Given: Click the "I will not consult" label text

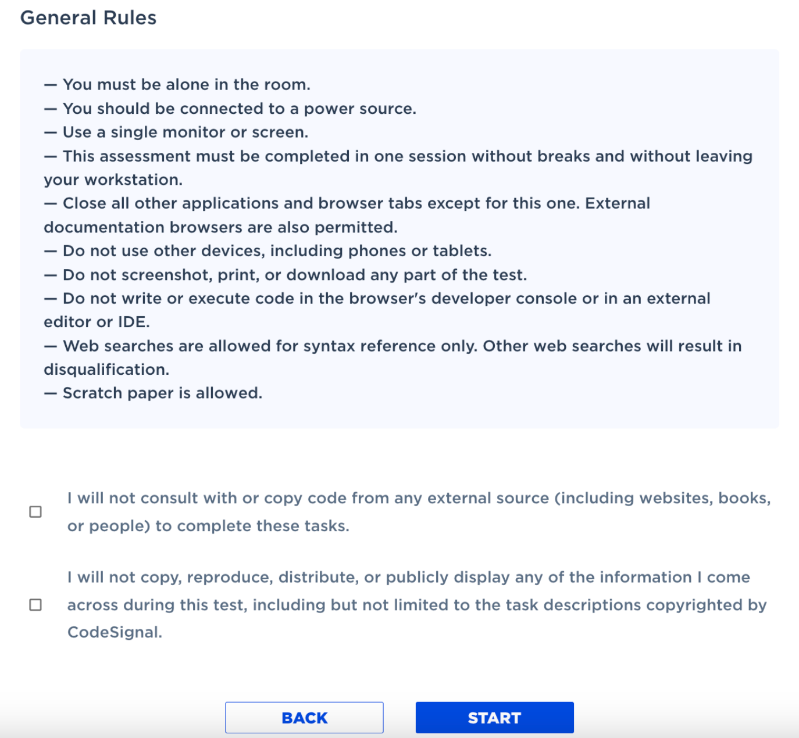Looking at the screenshot, I should point(419,499).
